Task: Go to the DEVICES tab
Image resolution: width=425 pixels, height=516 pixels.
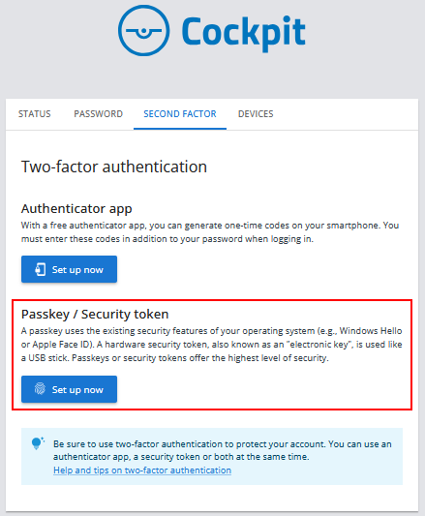Action: 256,114
